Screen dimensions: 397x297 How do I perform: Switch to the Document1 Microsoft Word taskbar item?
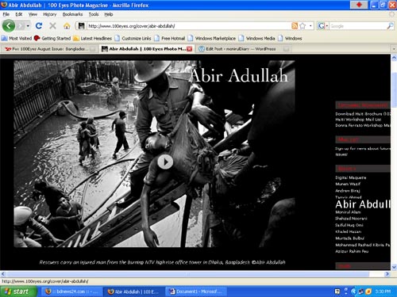click(x=196, y=291)
